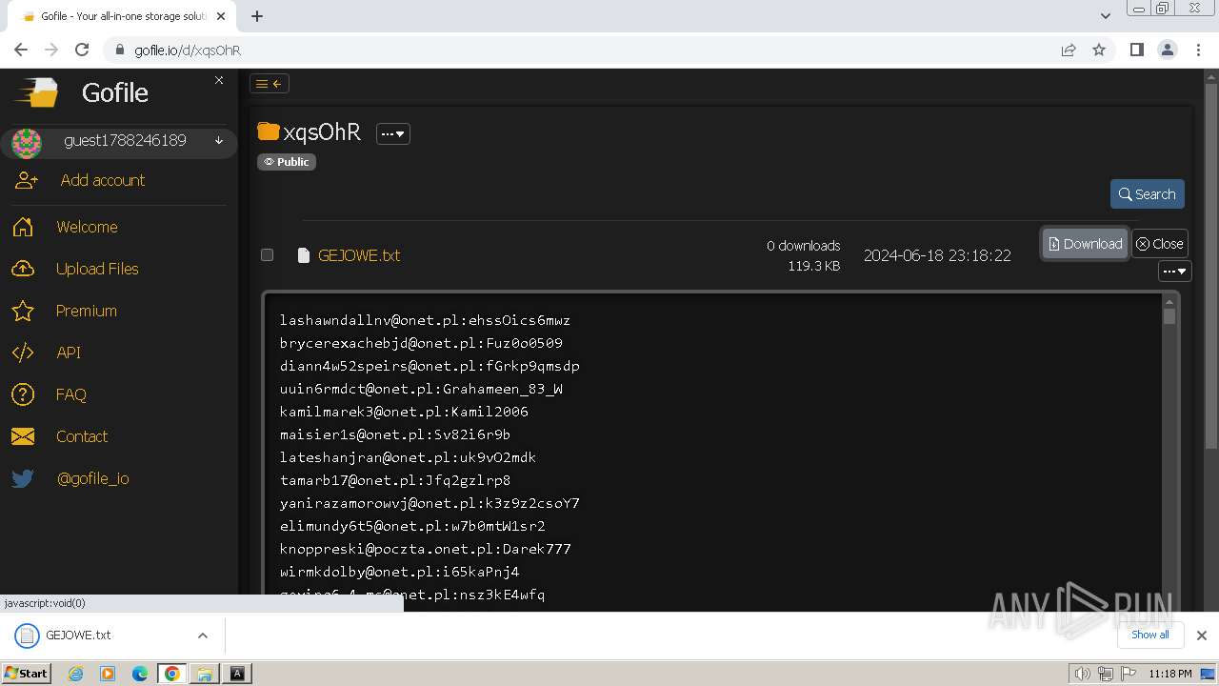The width and height of the screenshot is (1219, 686).
Task: Close the Gofile sidebar with the X
Action: (x=219, y=80)
